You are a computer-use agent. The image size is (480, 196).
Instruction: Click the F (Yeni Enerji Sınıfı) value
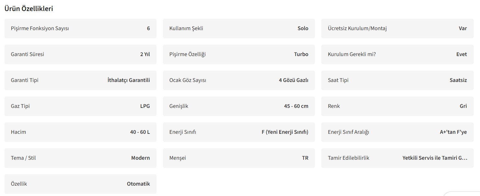coord(285,132)
